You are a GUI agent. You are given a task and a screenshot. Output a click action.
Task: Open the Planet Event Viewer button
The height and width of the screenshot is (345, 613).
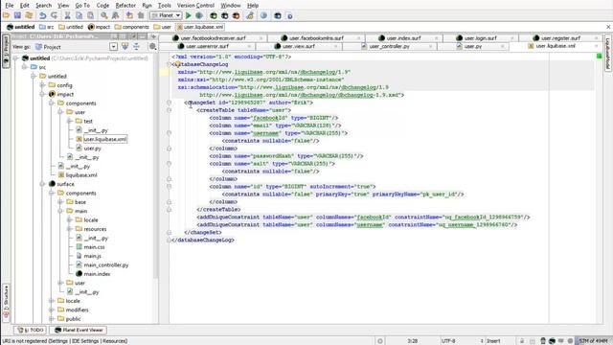79,330
